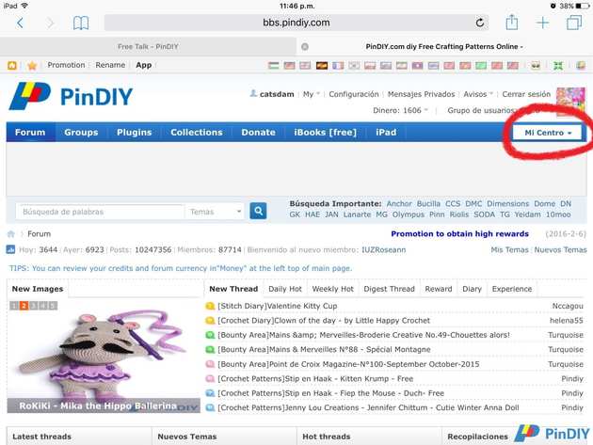
Task: Open a new tab with plus icon
Action: [543, 23]
